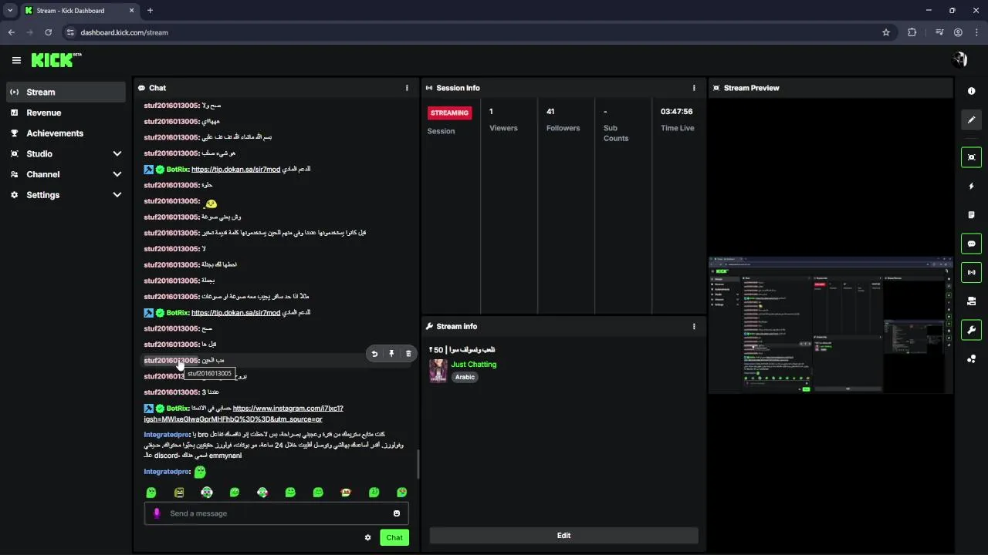This screenshot has width=988, height=555.
Task: Click the green Chat send button
Action: coord(394,537)
